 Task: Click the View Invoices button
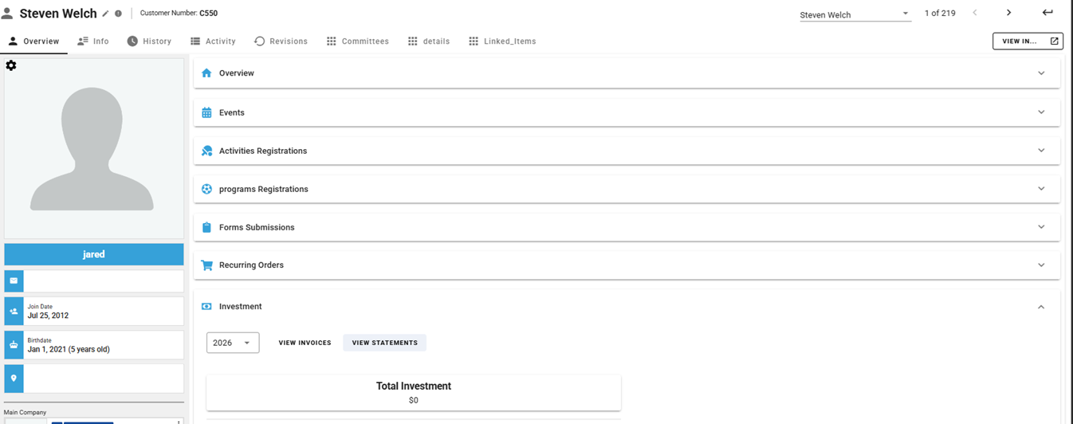pos(305,343)
